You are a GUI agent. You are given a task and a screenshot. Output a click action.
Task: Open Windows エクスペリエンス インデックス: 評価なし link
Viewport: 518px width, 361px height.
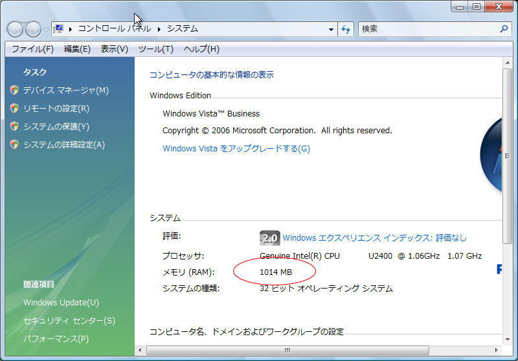point(375,237)
